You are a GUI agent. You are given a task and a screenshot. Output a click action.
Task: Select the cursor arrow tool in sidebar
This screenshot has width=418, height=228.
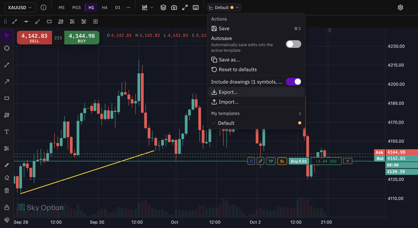[7, 35]
